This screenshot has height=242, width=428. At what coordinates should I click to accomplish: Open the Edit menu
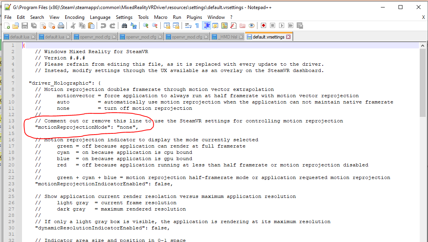(x=21, y=17)
